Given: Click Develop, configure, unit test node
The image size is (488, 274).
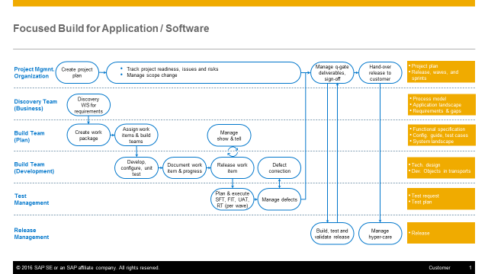Looking at the screenshot, I should point(136,167).
